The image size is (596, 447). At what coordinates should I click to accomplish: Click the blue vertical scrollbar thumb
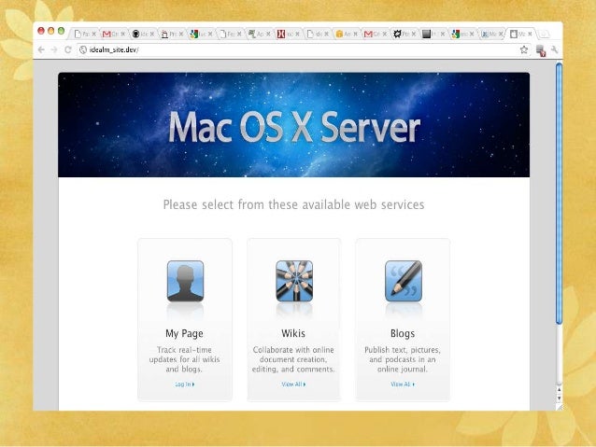pos(559,194)
